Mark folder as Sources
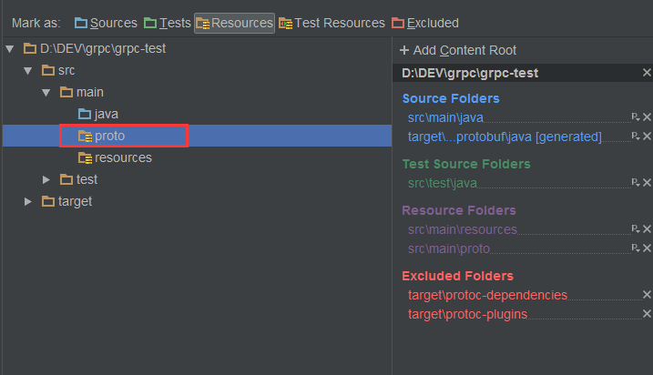The width and height of the screenshot is (653, 375). [x=106, y=23]
